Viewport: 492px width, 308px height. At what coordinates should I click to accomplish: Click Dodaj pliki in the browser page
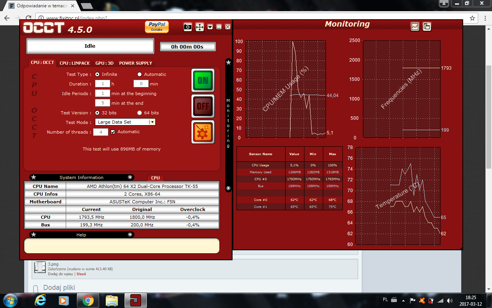(x=59, y=288)
